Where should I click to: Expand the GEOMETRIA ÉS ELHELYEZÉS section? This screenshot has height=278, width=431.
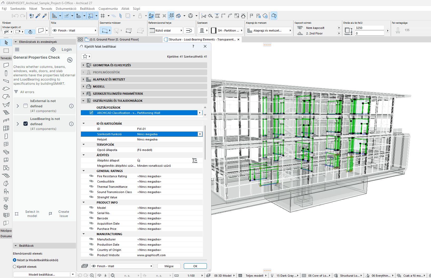(x=83, y=65)
